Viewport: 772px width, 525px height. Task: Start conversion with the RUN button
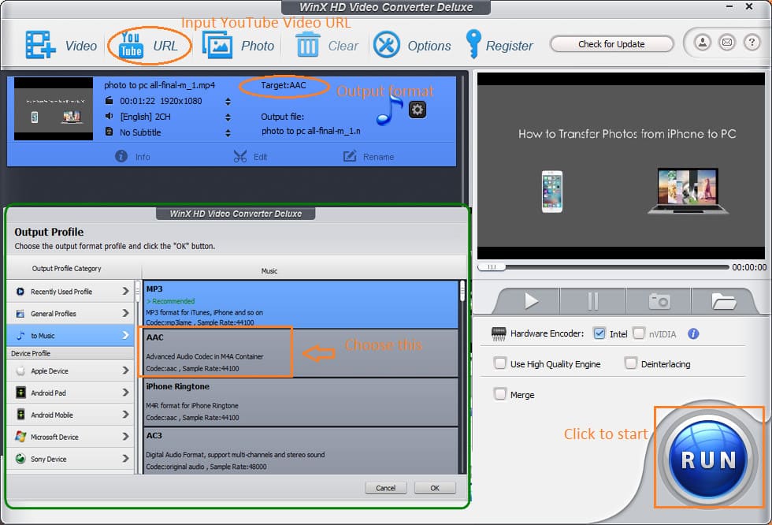(708, 459)
